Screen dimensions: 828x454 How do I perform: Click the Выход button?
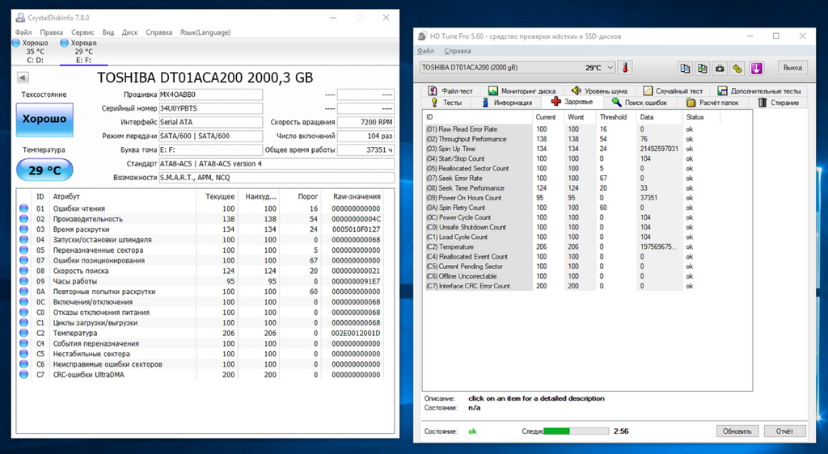pos(792,68)
